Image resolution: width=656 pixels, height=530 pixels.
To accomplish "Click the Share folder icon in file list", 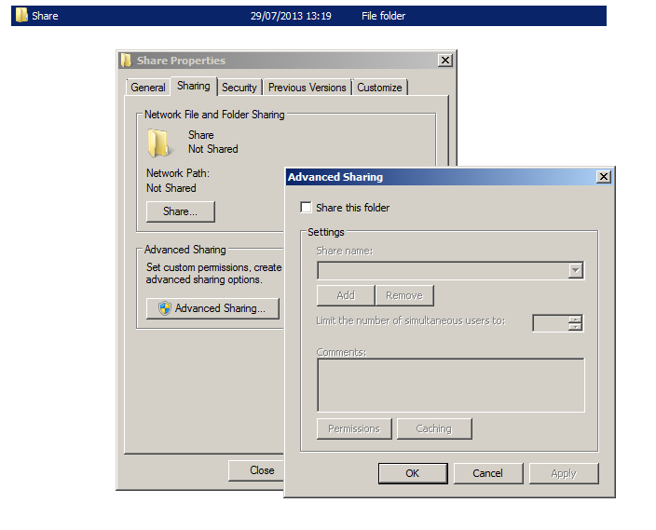I will [x=21, y=16].
